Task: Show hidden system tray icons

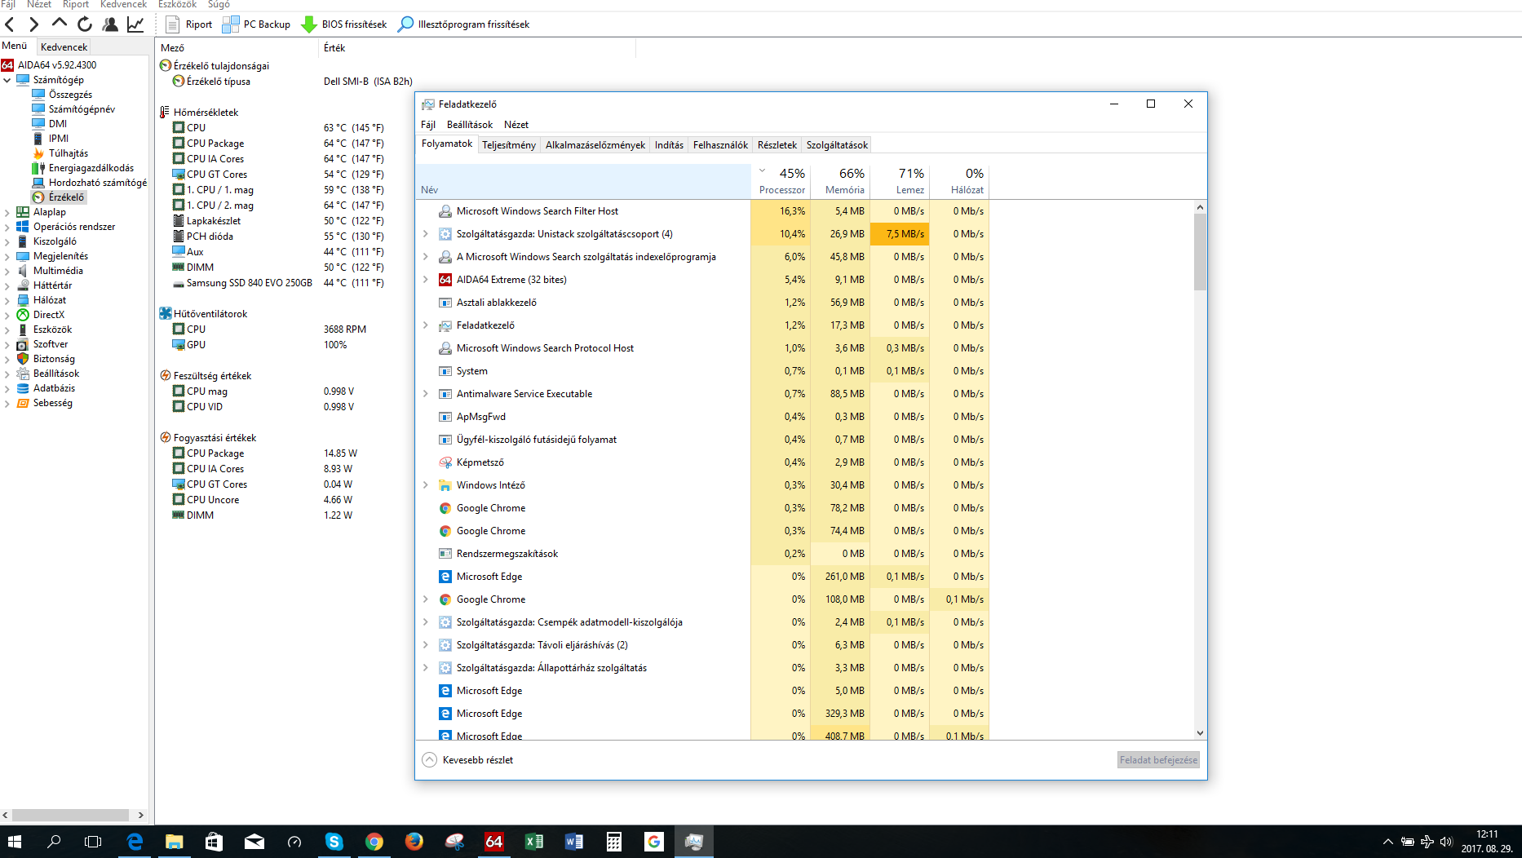Action: pyautogui.click(x=1388, y=842)
